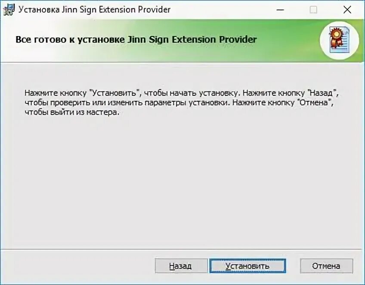Minimize the Jinn Sign installer window
365x285 pixels.
(x=280, y=10)
